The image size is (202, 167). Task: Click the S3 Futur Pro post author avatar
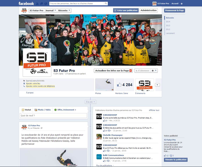(24, 127)
